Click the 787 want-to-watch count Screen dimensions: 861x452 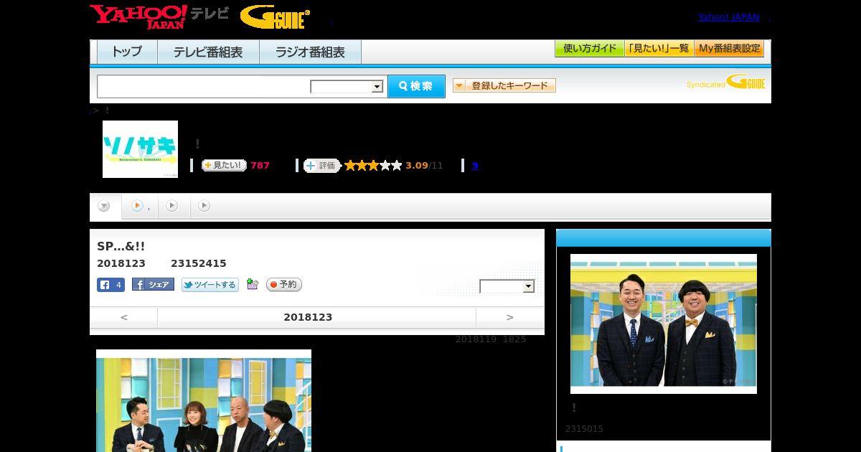coord(260,165)
